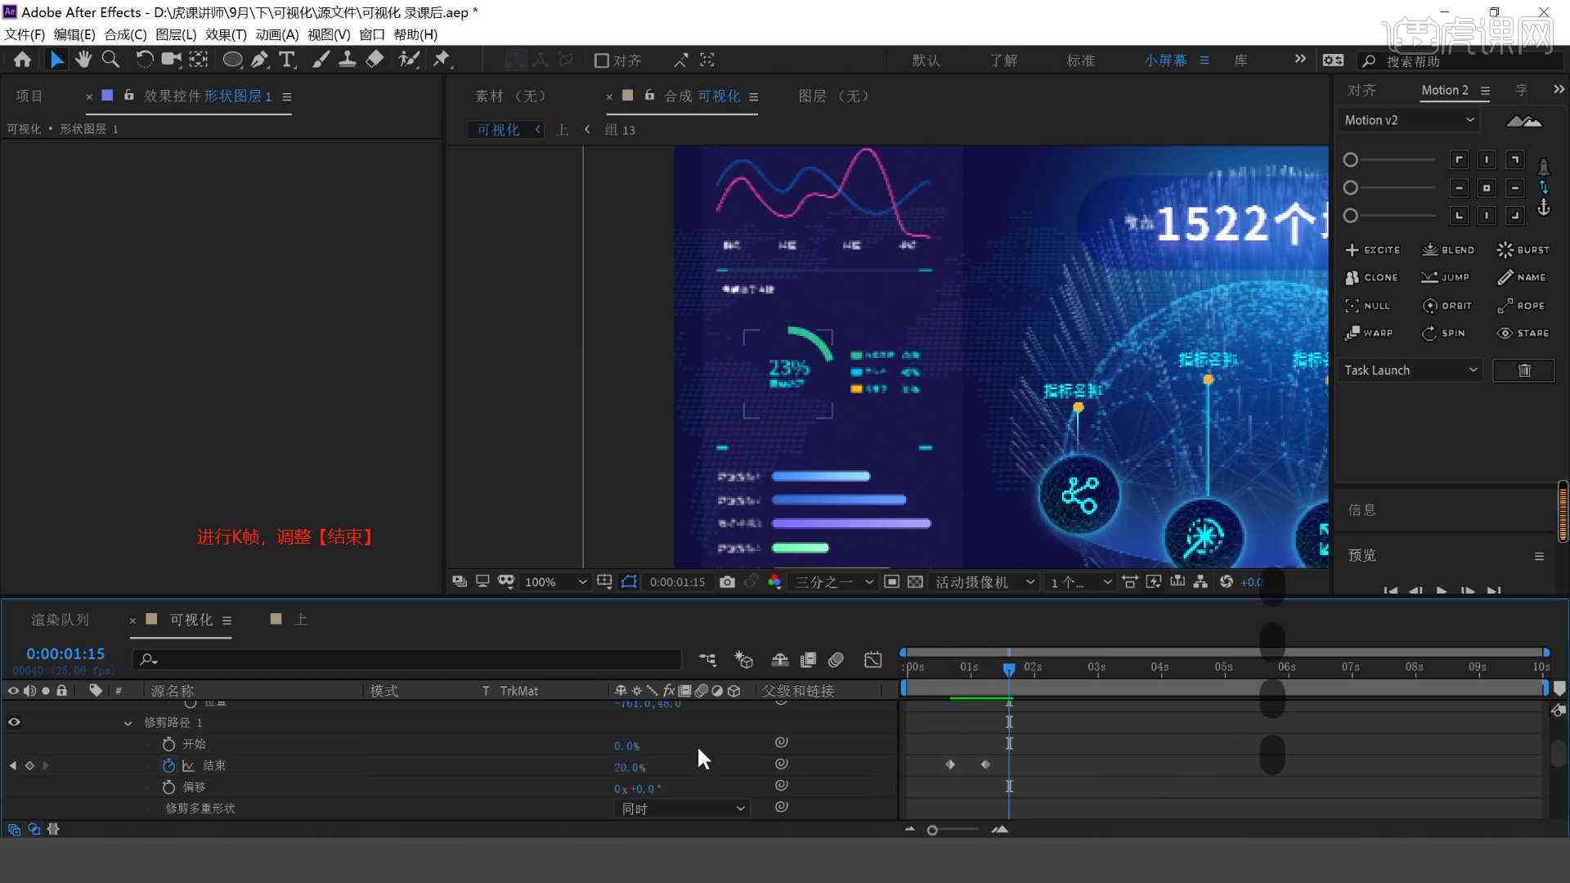Click the WARP tool in Motion 2
Screen dimensions: 1570x883
[x=1370, y=334]
